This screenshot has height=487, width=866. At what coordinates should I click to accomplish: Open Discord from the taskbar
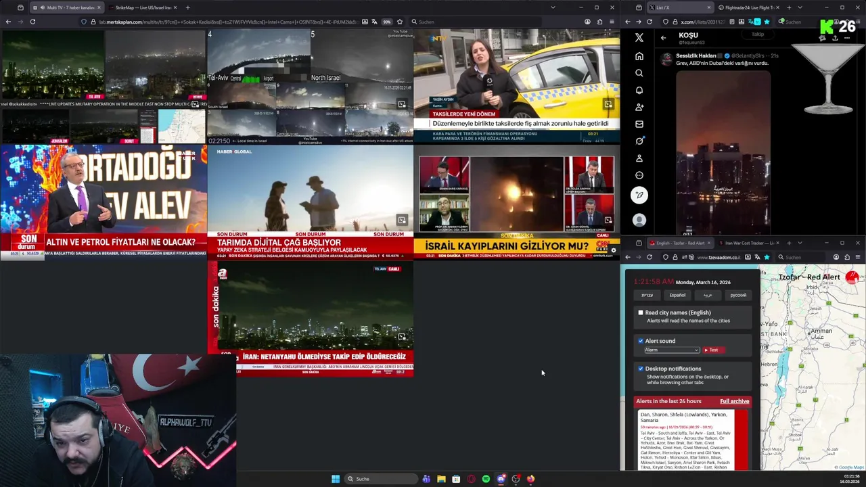(x=501, y=479)
